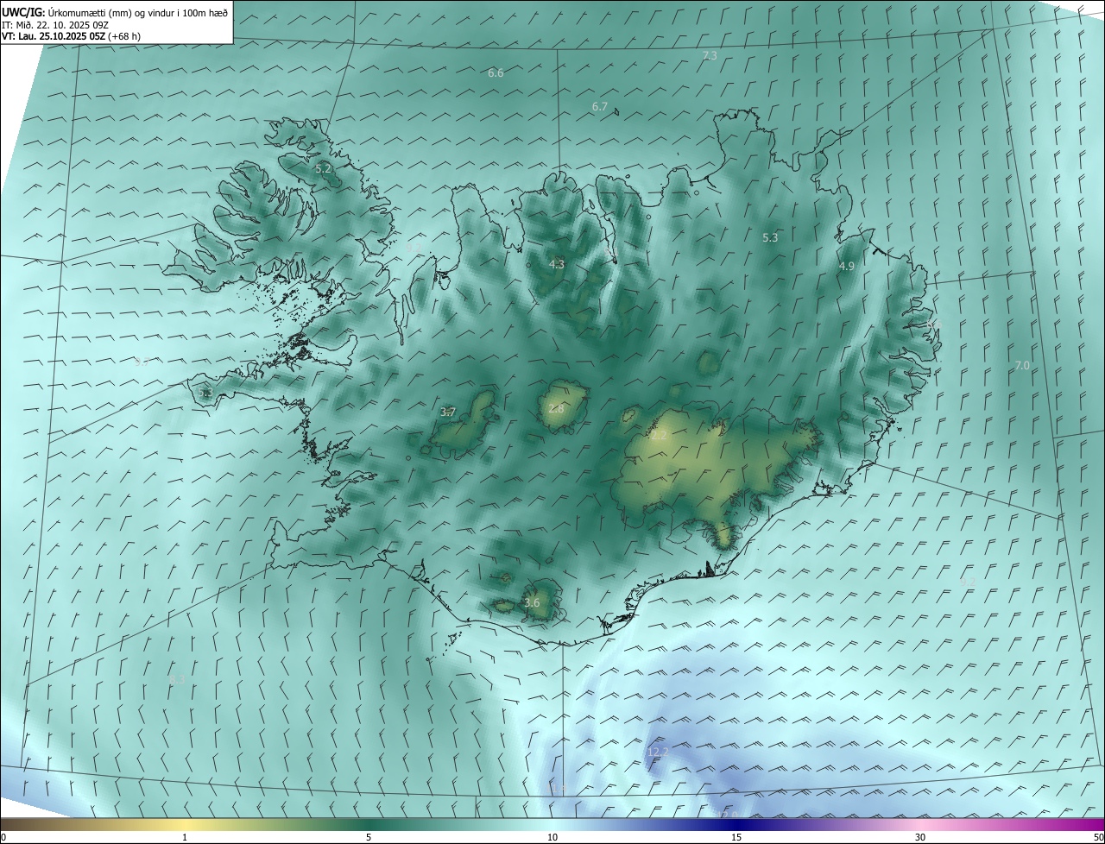The height and width of the screenshot is (844, 1105).
Task: Click the 15 tick on the color scale
Action: click(x=736, y=837)
